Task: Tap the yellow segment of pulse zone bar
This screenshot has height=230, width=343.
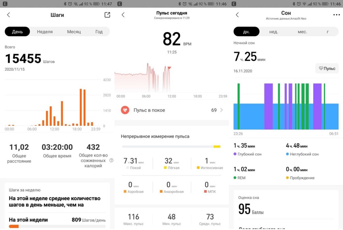Action: [x=217, y=147]
